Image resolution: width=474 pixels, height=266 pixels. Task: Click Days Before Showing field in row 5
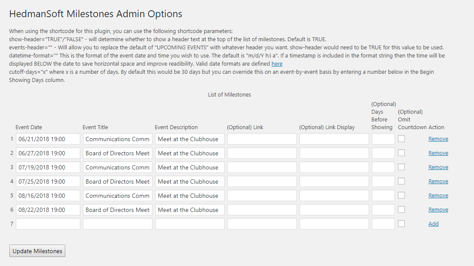coord(383,196)
